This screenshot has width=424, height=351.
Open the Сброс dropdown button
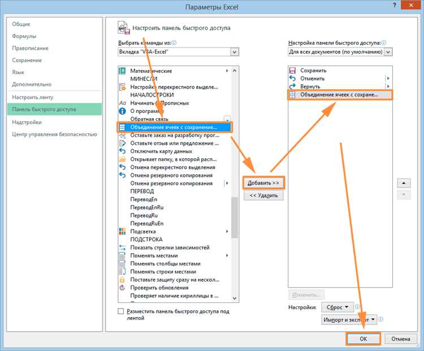(337, 307)
